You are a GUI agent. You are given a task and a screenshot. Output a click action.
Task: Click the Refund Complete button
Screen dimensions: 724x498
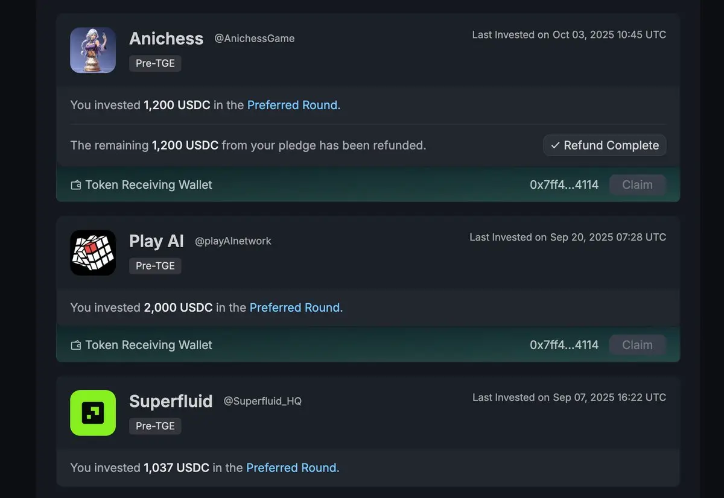pyautogui.click(x=605, y=145)
